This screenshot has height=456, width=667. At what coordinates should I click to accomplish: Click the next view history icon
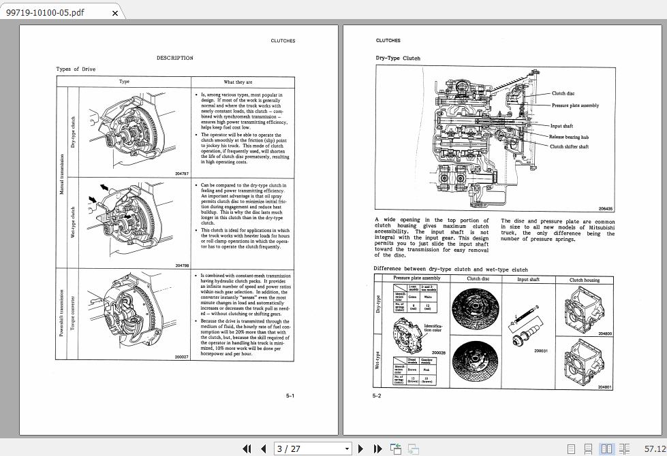(414, 449)
